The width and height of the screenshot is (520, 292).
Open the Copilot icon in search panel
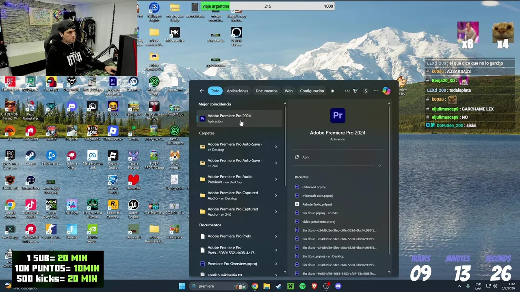(386, 91)
